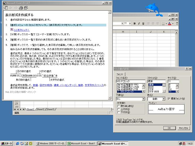The height and width of the screenshot is (146, 195).
Task: Open the 色 color dropdown showing 自動
Action: point(164,99)
